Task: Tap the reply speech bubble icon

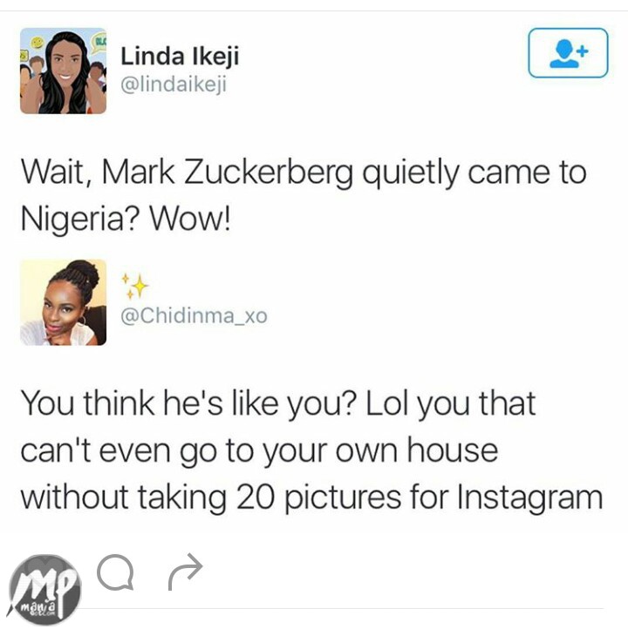Action: [116, 572]
